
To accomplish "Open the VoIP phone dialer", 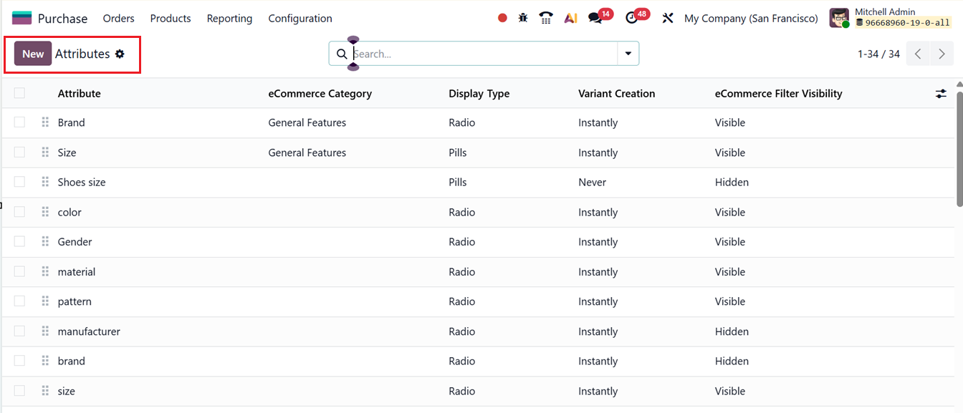I will point(546,18).
